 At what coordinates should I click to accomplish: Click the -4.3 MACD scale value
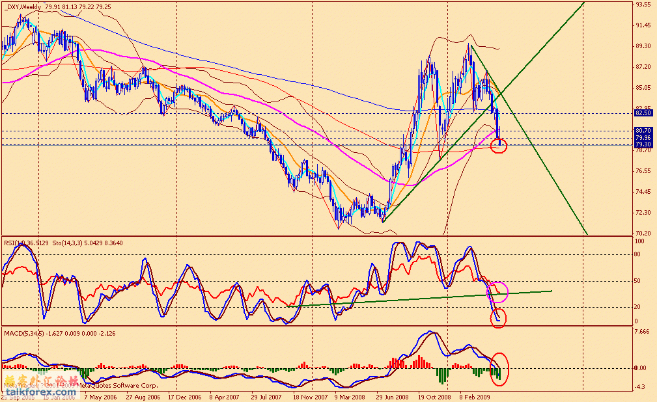point(640,387)
